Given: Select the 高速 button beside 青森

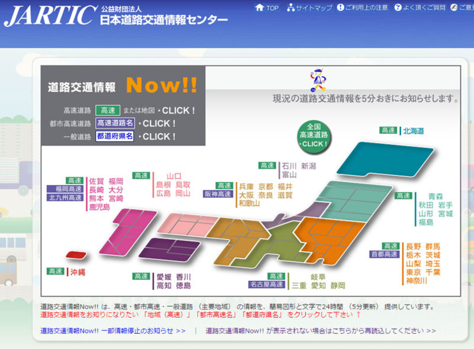Looking at the screenshot, I should (404, 196).
